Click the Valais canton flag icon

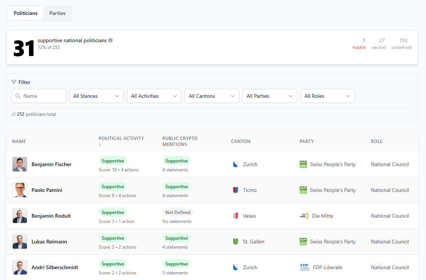pos(235,216)
